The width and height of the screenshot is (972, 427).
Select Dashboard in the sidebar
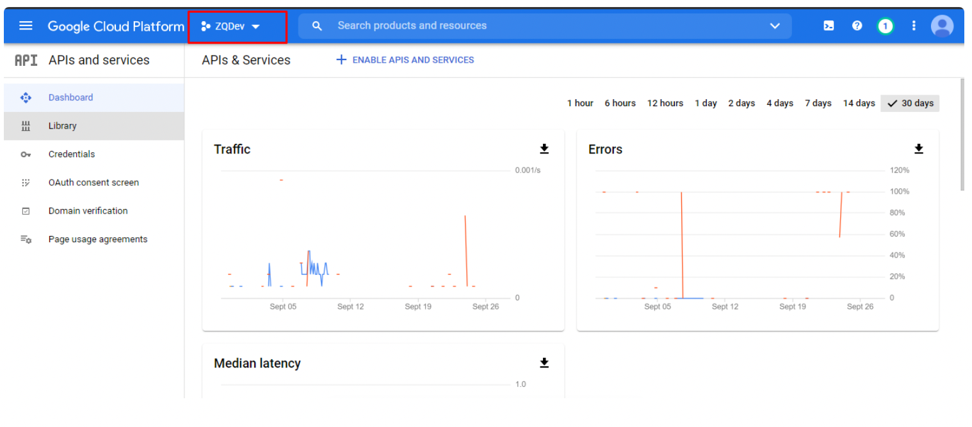(93, 98)
